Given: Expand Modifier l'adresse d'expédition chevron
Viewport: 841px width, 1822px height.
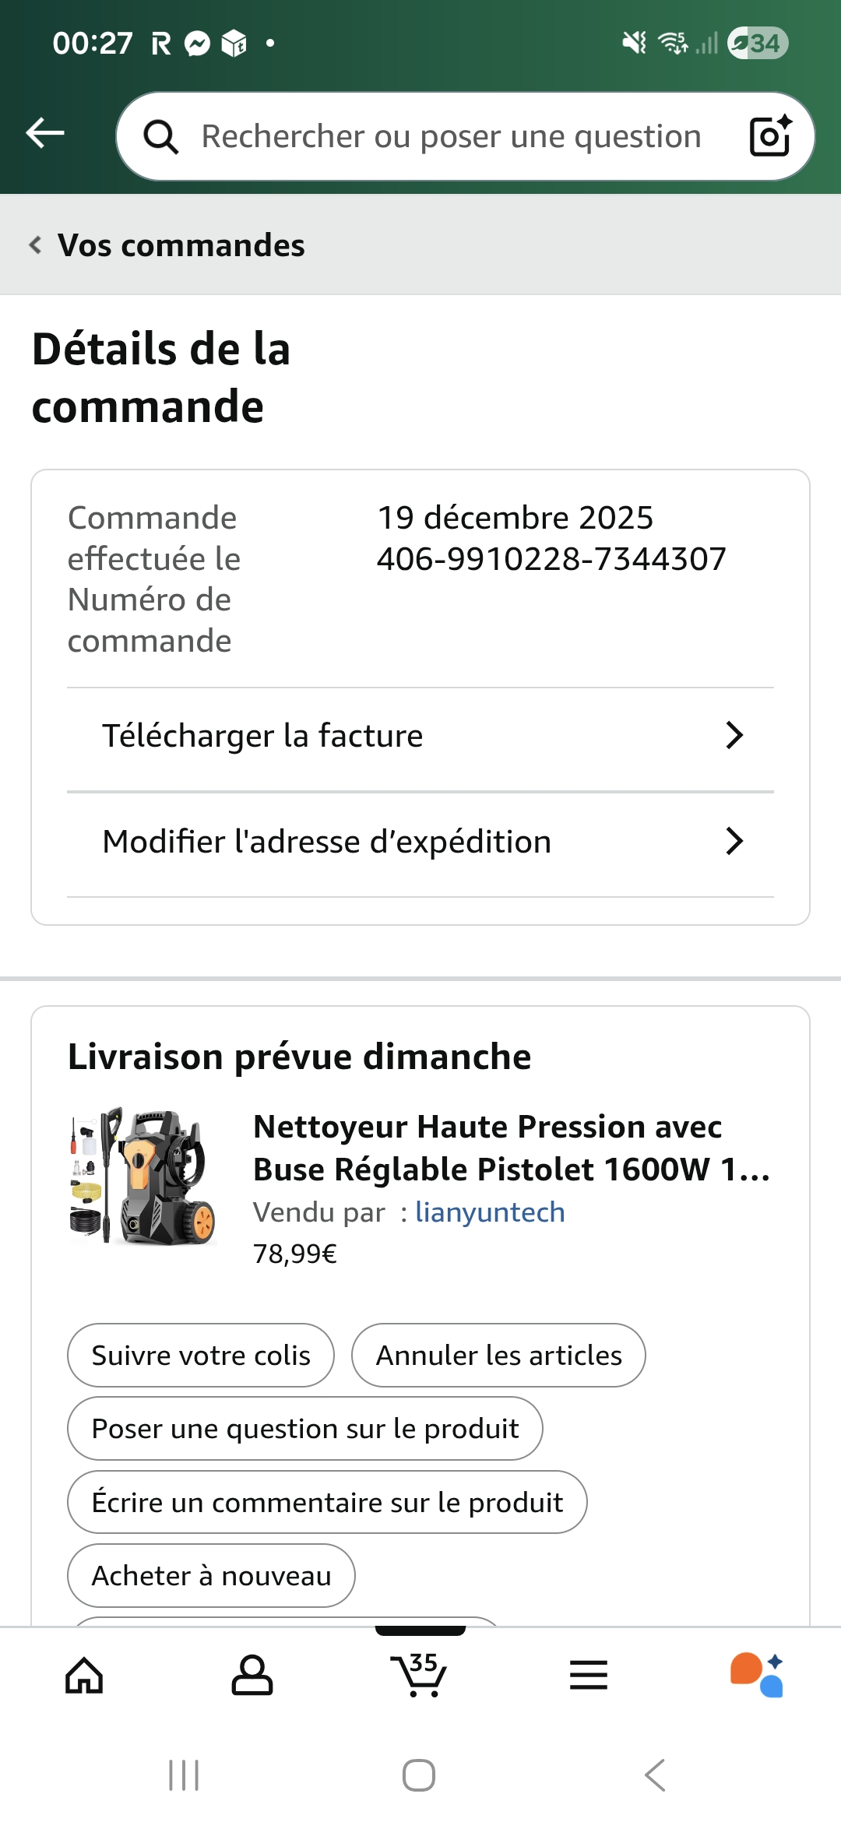Looking at the screenshot, I should pos(734,841).
